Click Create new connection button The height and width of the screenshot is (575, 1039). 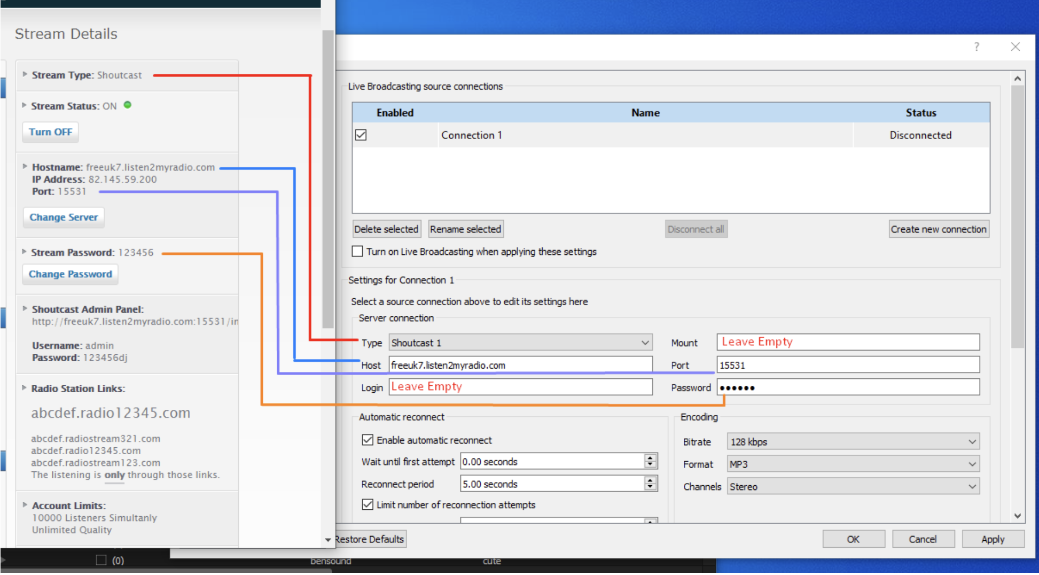pyautogui.click(x=938, y=229)
